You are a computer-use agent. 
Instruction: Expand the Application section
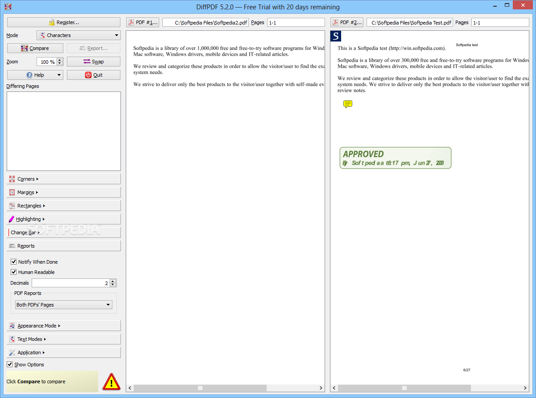(x=64, y=352)
